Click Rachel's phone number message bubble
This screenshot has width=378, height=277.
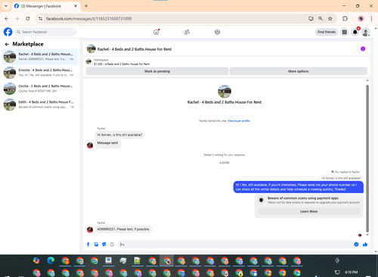click(123, 229)
